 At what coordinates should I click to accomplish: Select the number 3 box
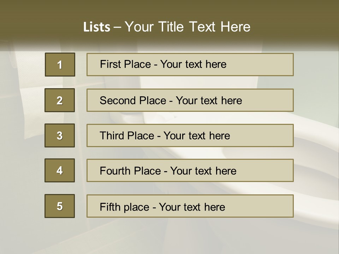point(60,135)
